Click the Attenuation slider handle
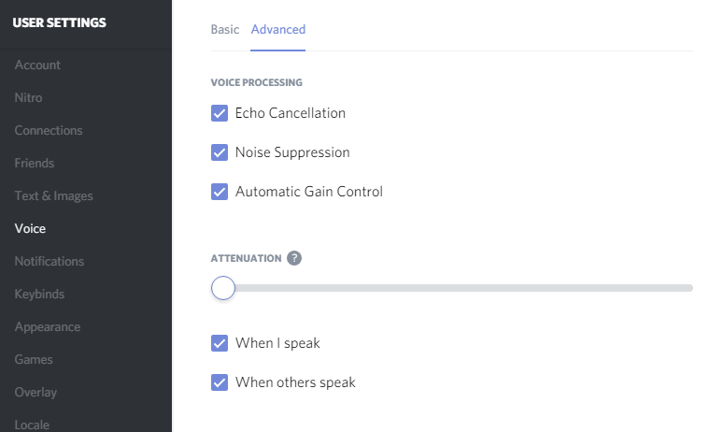Screen dimensions: 724x432 pyautogui.click(x=223, y=288)
